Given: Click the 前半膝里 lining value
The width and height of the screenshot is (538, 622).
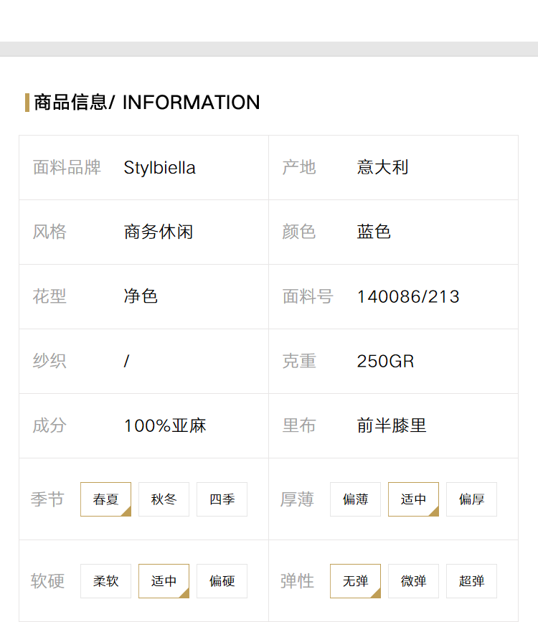Looking at the screenshot, I should tap(392, 425).
